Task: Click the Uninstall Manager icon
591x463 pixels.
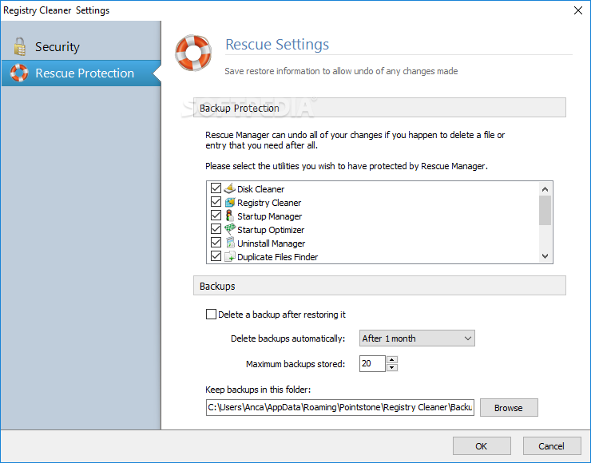Action: click(x=230, y=242)
